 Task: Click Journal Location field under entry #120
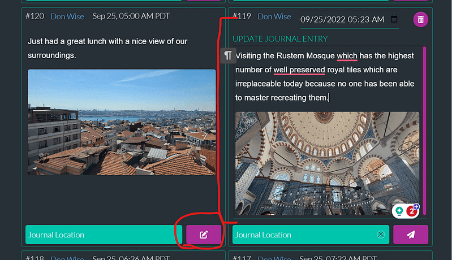click(104, 235)
